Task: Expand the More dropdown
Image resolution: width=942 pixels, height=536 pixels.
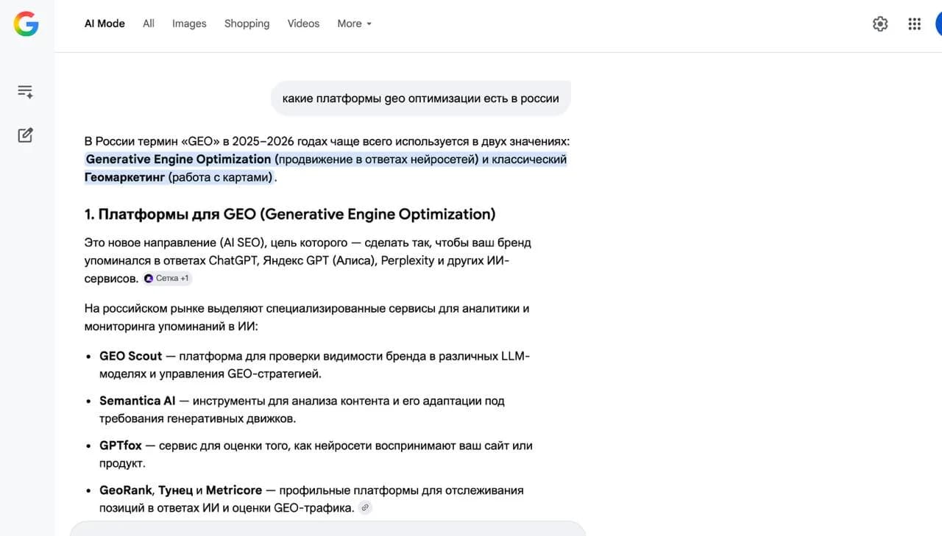Action: pyautogui.click(x=355, y=24)
